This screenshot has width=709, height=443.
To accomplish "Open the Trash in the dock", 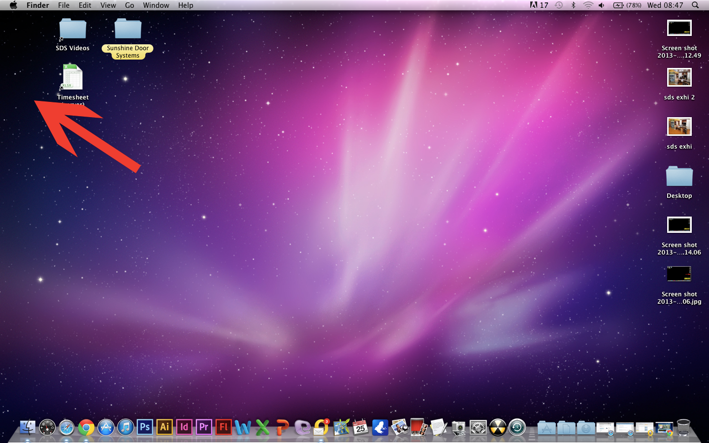I will [683, 427].
